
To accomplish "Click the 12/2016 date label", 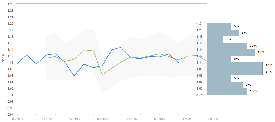I will 188,119.
